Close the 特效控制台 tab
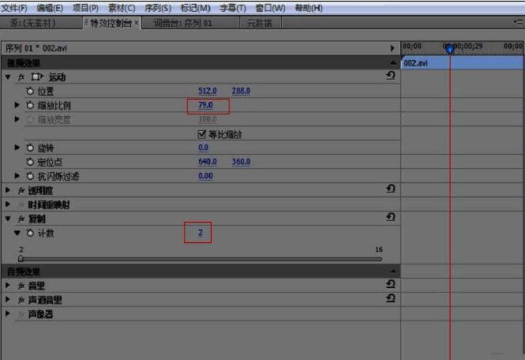This screenshot has width=525, height=360. point(137,23)
